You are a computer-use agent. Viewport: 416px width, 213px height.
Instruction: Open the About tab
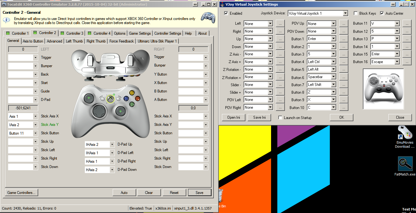click(202, 33)
